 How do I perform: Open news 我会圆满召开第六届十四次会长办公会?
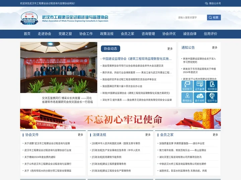pyautogui.click(x=122, y=86)
